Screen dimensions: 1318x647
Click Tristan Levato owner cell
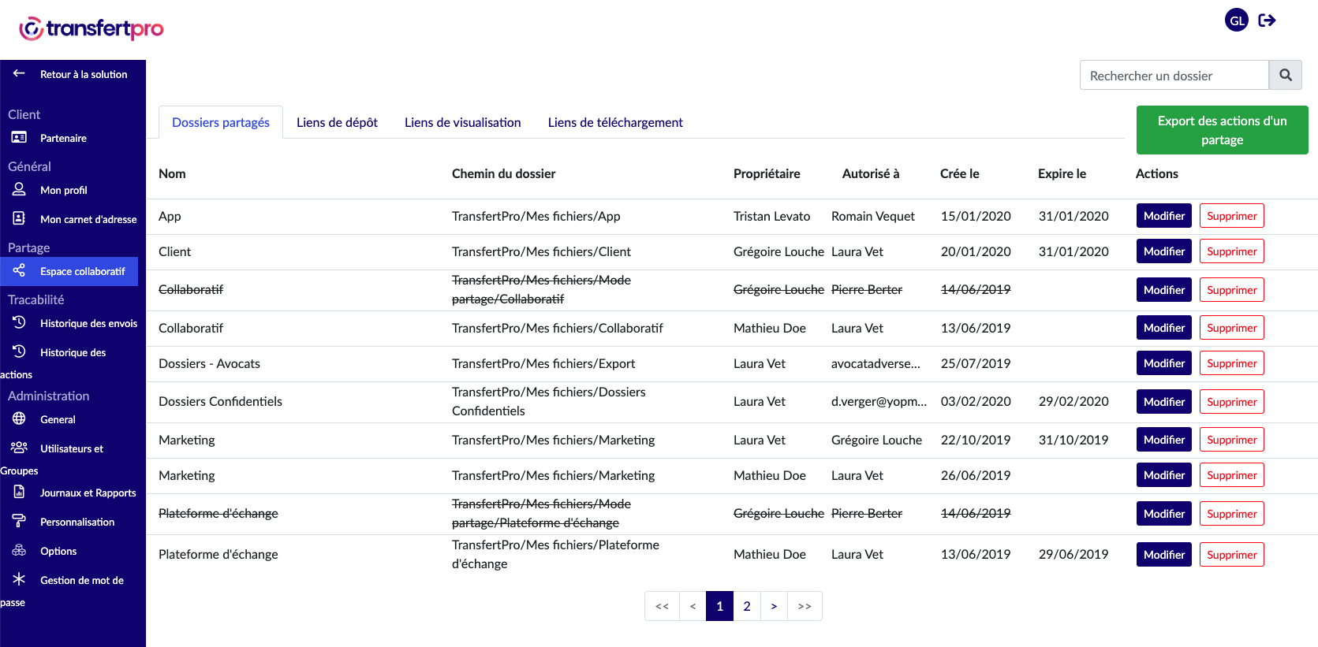click(771, 216)
